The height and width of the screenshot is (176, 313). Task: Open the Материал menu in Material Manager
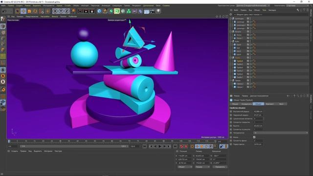48,151
